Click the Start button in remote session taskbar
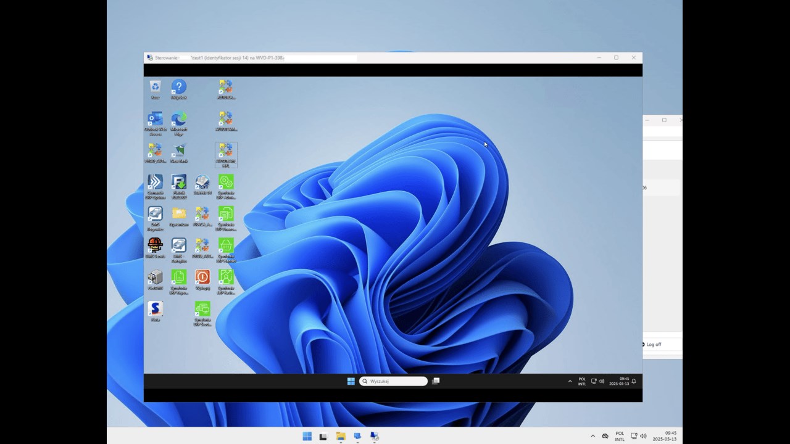 (351, 381)
